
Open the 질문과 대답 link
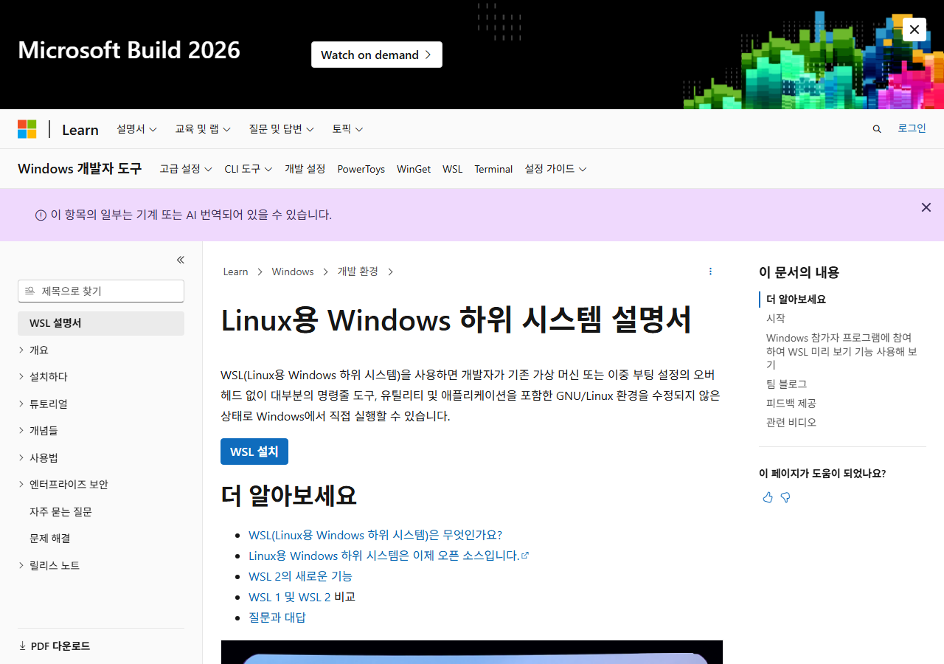277,618
